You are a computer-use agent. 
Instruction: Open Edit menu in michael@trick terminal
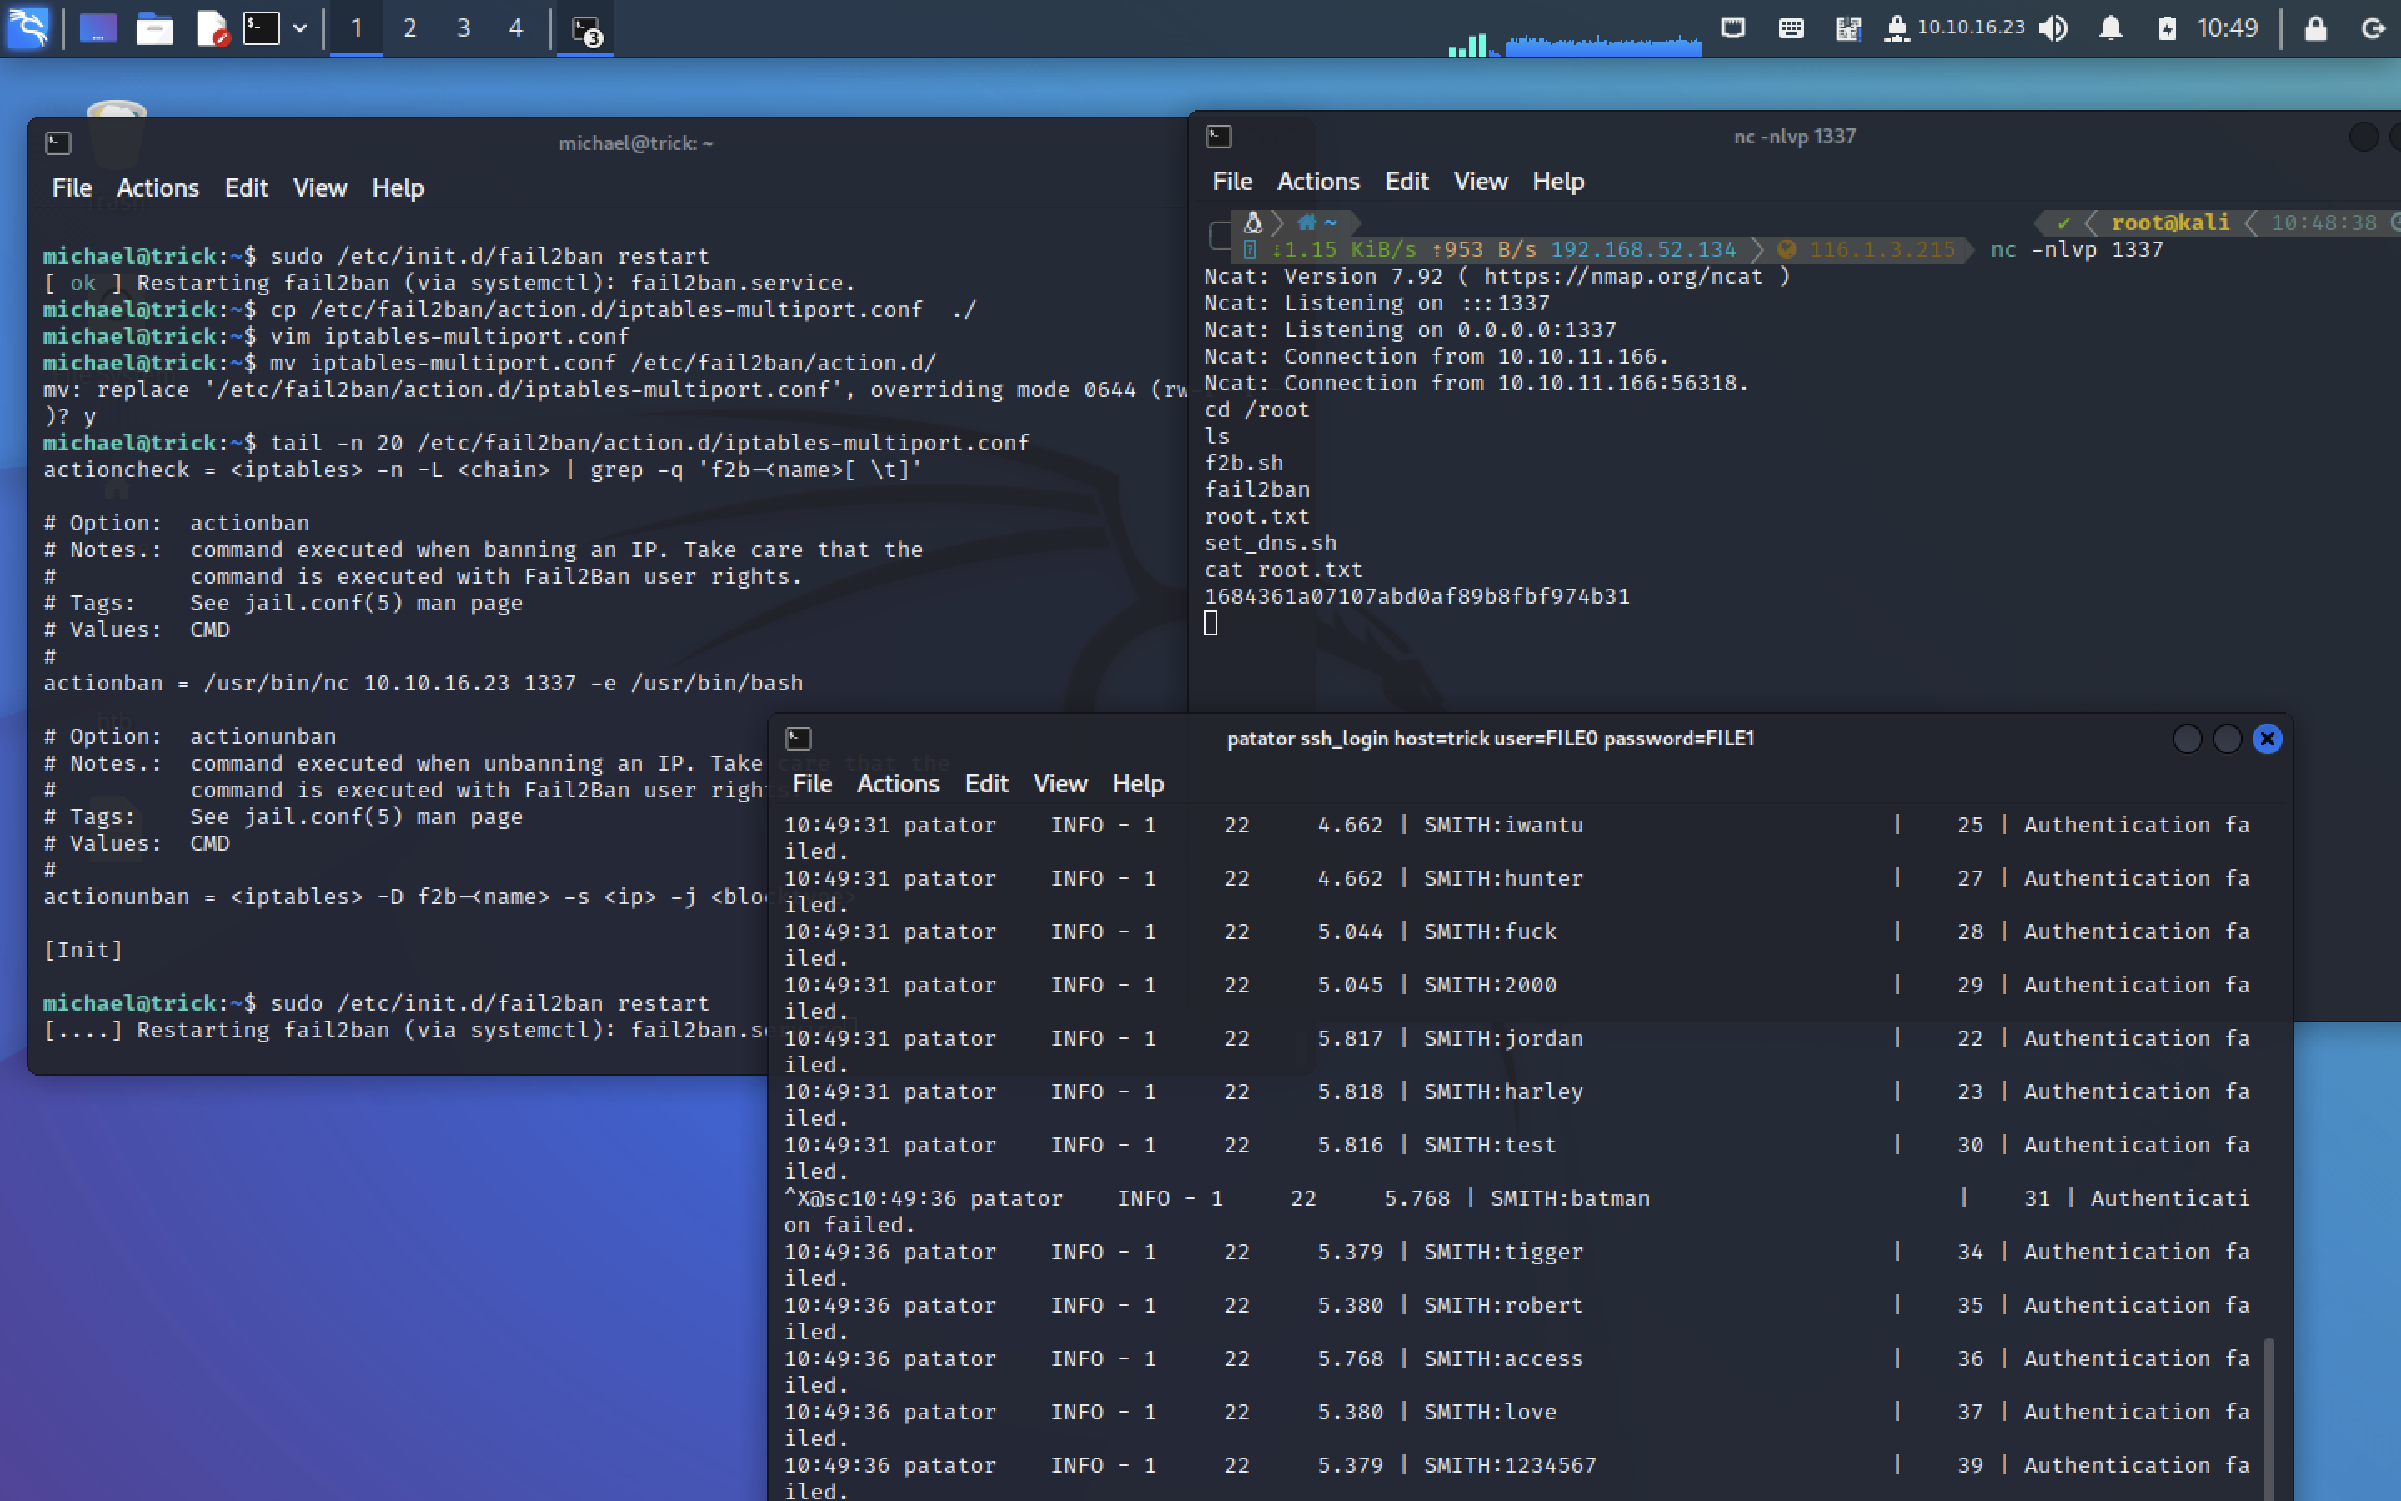[246, 188]
